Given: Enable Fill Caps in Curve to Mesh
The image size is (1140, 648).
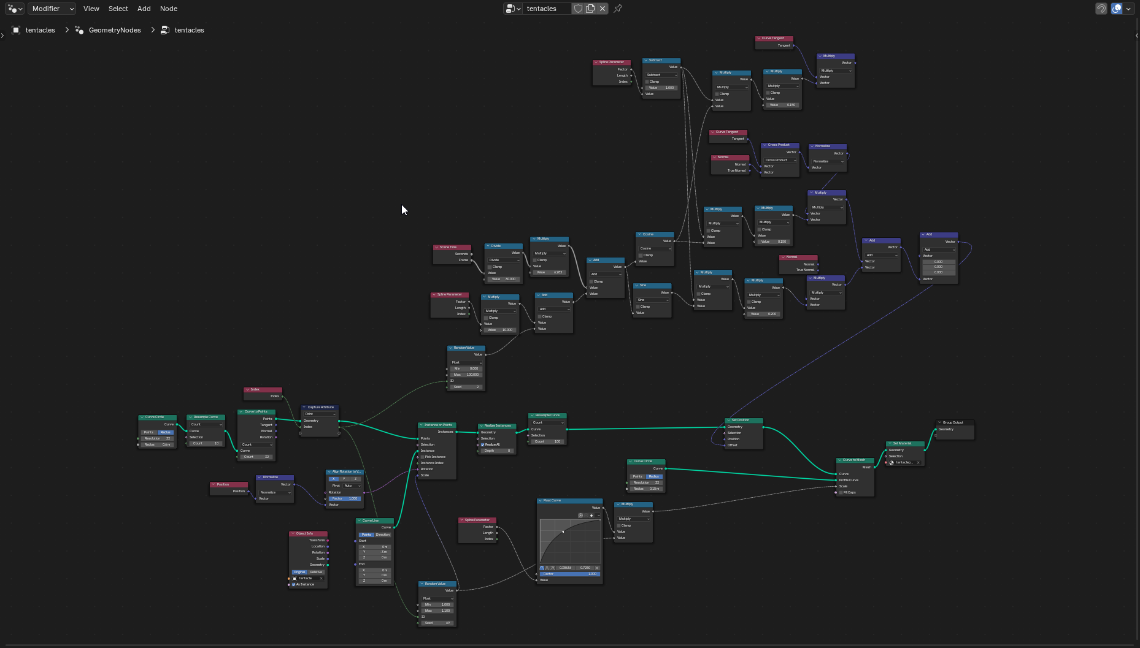Looking at the screenshot, I should pos(841,492).
